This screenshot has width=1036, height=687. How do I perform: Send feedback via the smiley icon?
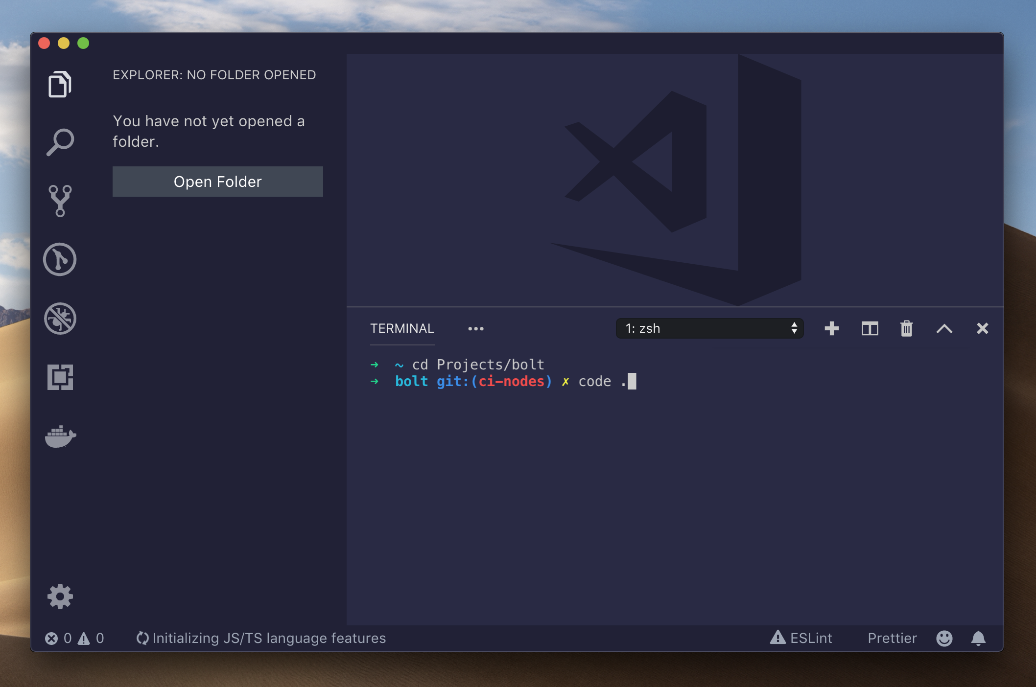[944, 638]
